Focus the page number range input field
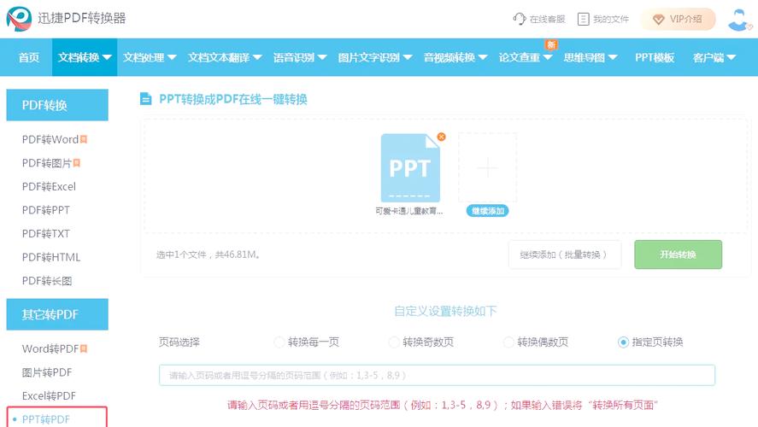This screenshot has width=758, height=427. [x=437, y=375]
